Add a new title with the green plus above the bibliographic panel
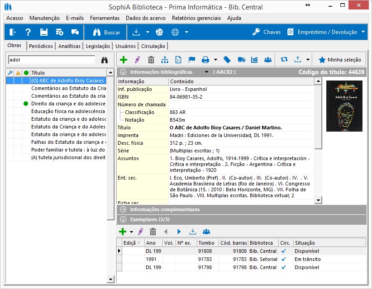372x289 pixels. click(124, 60)
